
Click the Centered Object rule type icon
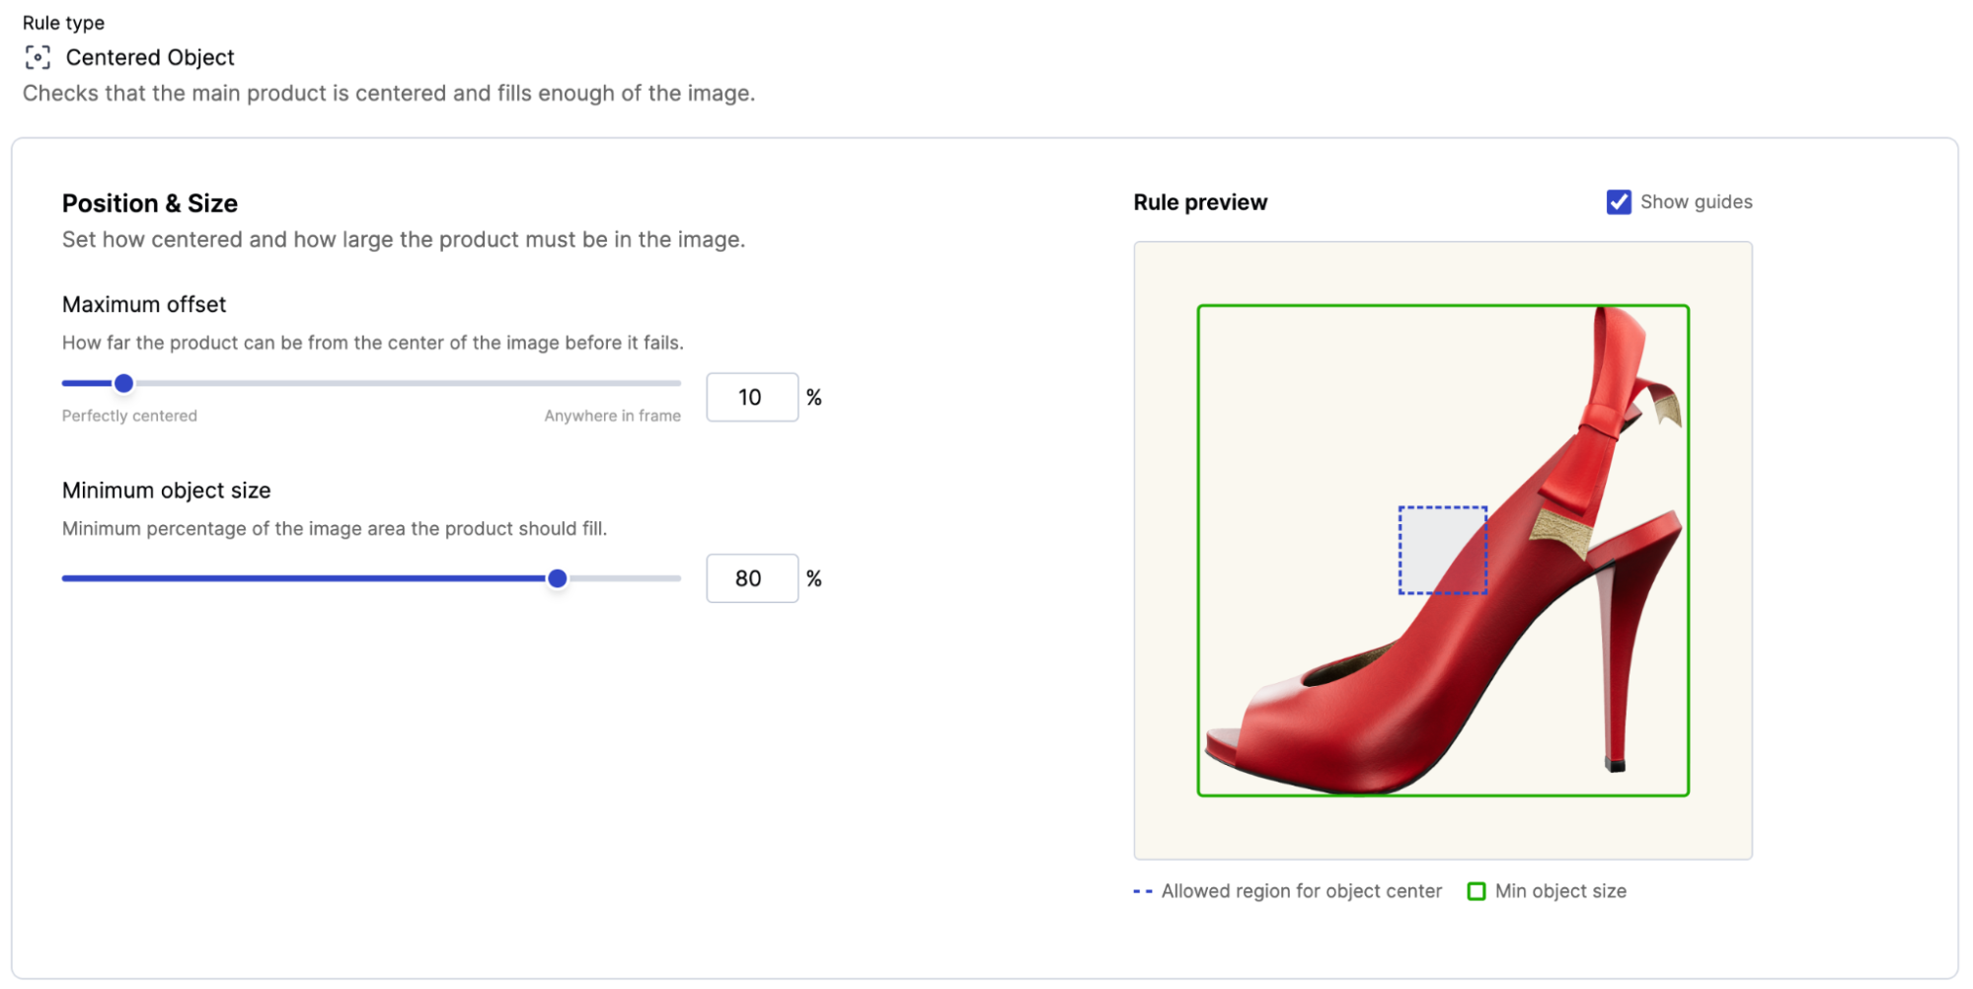point(37,57)
